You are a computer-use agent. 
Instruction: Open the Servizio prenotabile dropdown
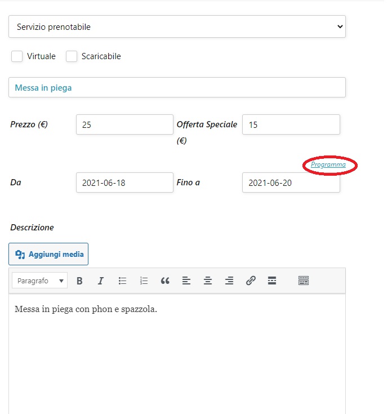point(177,26)
